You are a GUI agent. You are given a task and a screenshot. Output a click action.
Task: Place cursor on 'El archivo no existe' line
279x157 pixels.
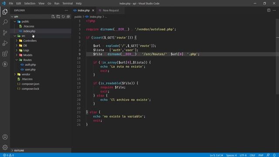(x=125, y=100)
